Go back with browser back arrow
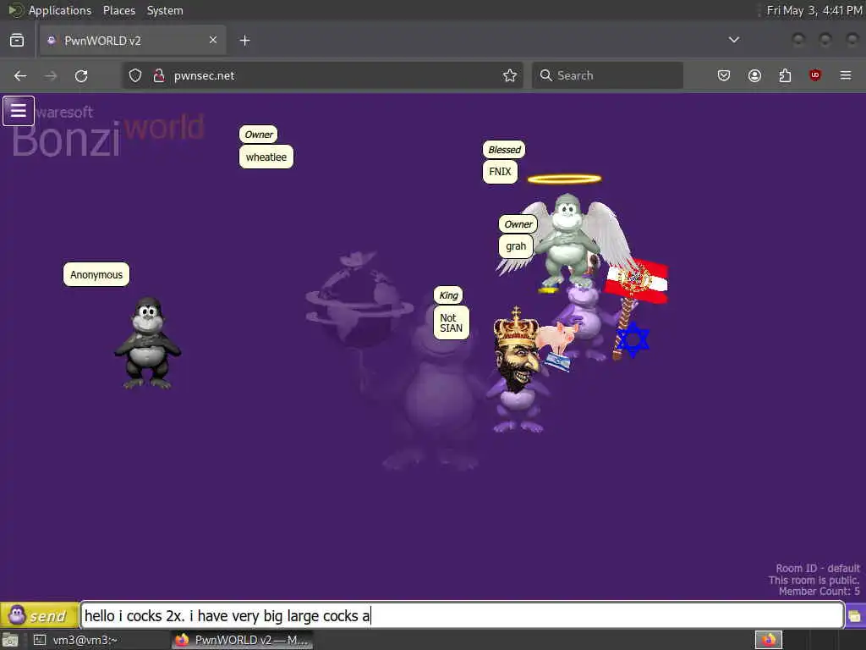Viewport: 866px width, 650px height. pos(20,75)
